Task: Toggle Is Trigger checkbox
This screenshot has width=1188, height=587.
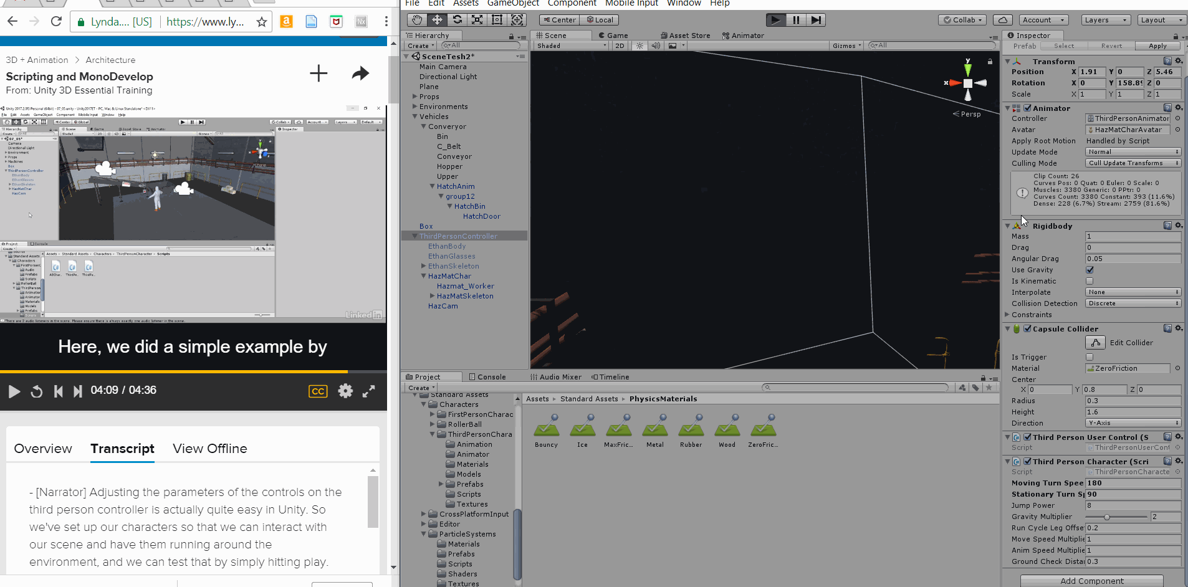Action: point(1090,357)
